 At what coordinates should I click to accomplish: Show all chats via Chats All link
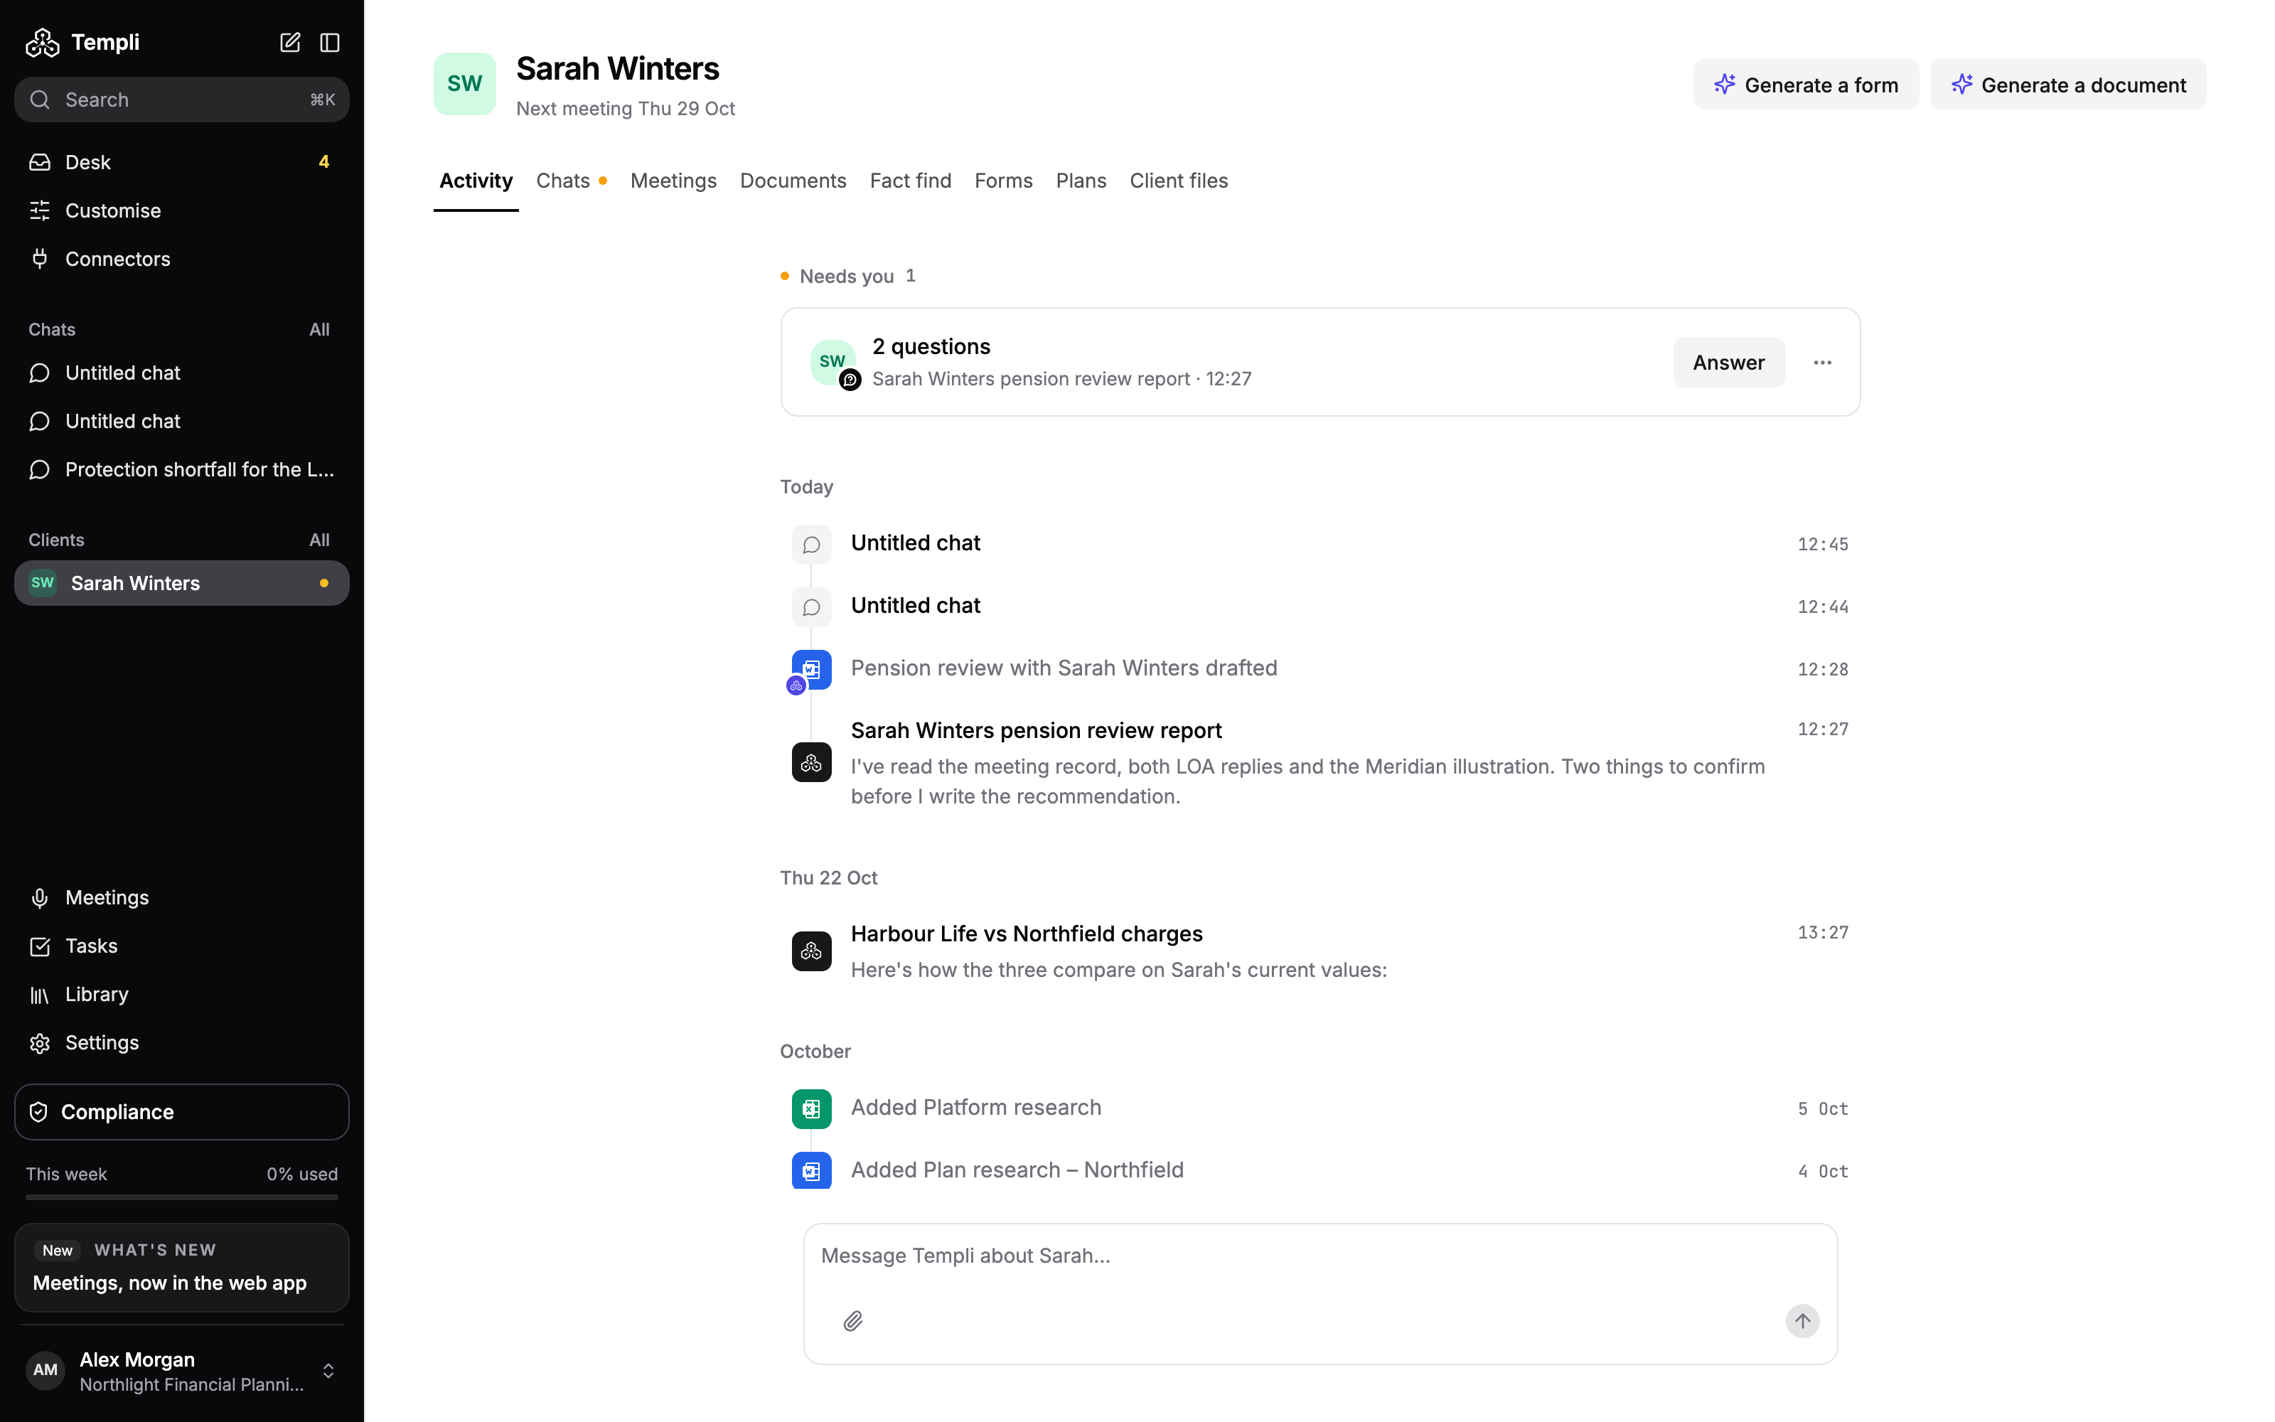320,329
